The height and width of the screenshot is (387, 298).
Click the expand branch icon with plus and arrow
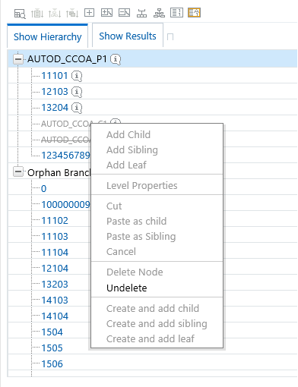(x=106, y=12)
